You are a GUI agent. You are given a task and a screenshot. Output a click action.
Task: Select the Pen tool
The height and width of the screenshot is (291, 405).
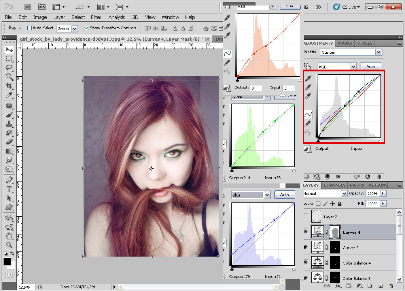click(9, 180)
